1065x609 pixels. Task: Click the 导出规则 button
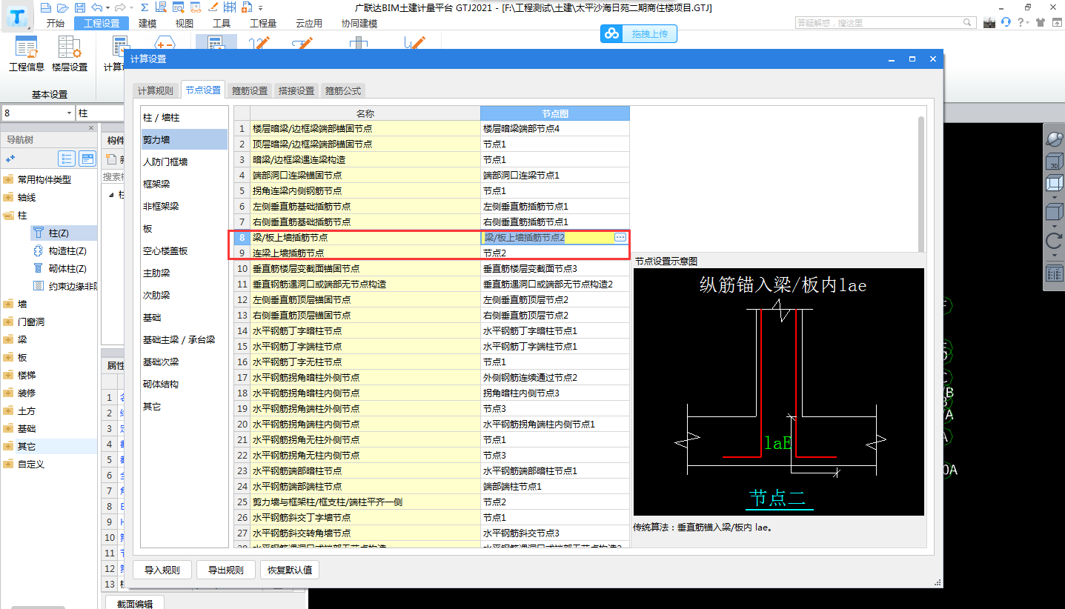click(226, 570)
